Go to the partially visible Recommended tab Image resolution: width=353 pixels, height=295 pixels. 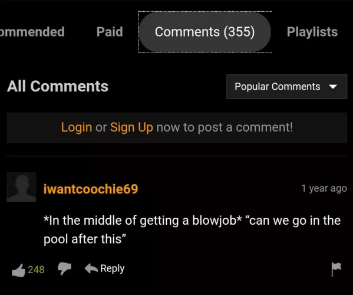(x=32, y=31)
